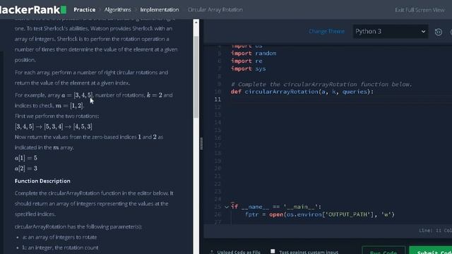
Task: Click the bullet 'k: an integer, the rotation count'
Action: click(60, 248)
